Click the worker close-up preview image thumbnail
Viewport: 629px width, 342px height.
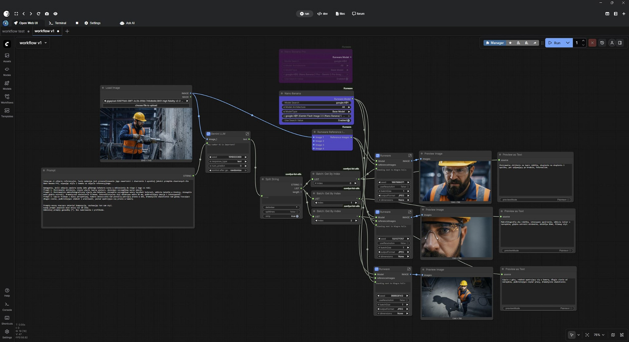coord(455,181)
